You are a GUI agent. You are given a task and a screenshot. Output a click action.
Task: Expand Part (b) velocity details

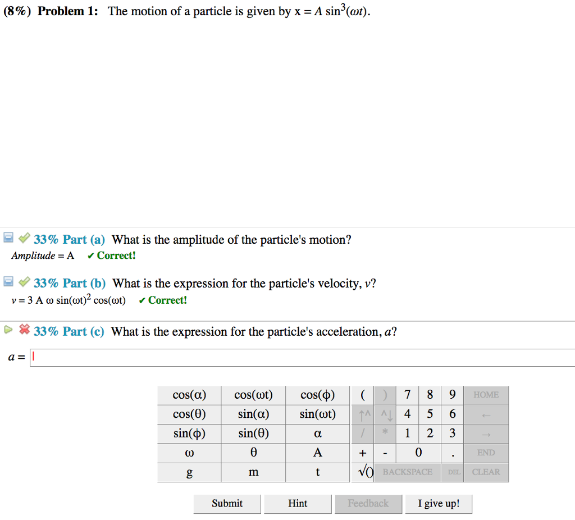click(8, 282)
